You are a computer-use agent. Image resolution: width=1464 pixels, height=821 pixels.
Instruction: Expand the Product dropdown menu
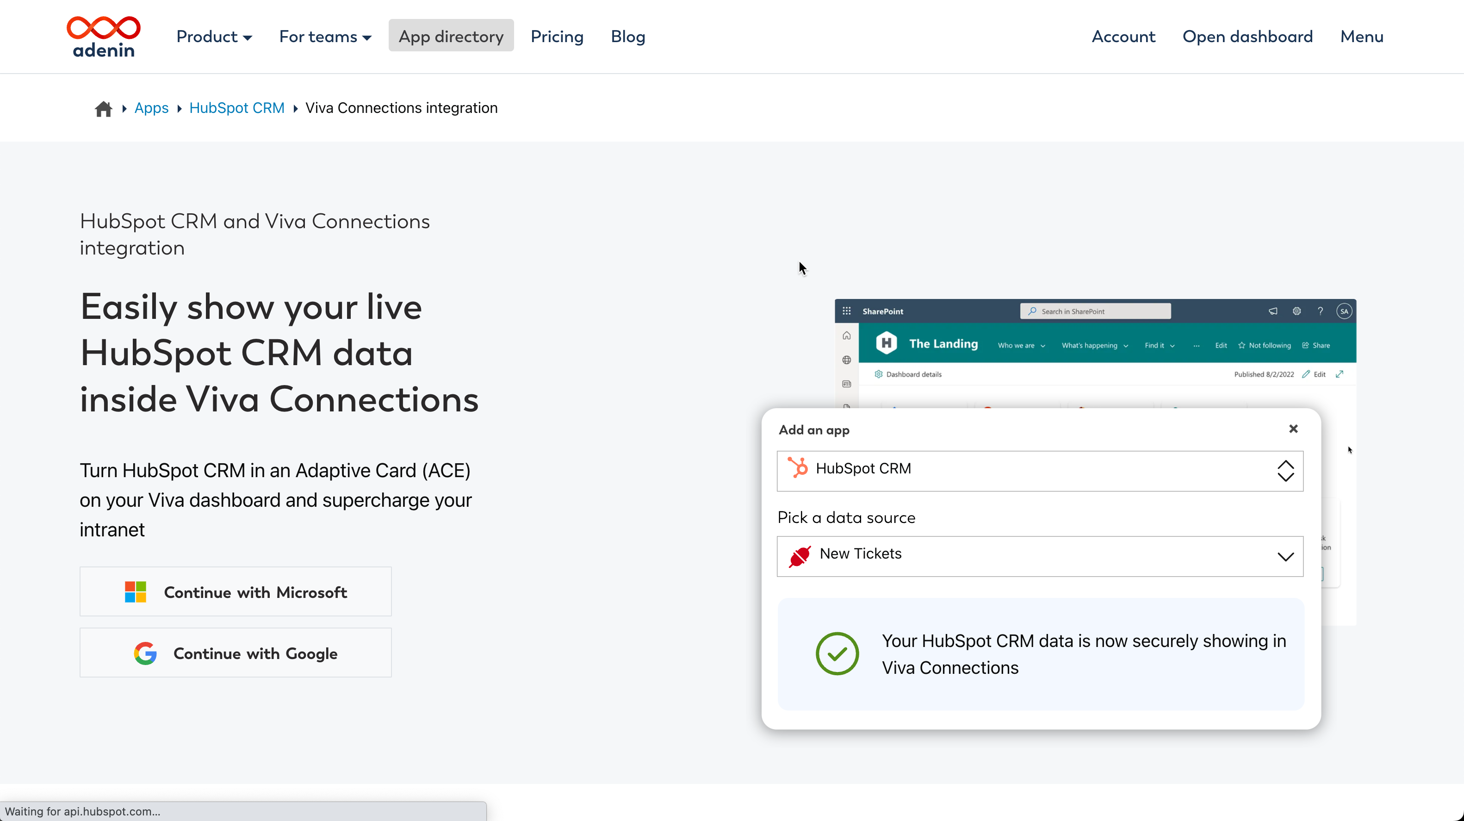click(x=214, y=37)
